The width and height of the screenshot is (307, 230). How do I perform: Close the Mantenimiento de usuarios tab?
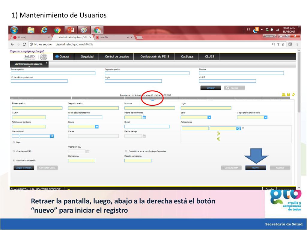click(x=46, y=63)
